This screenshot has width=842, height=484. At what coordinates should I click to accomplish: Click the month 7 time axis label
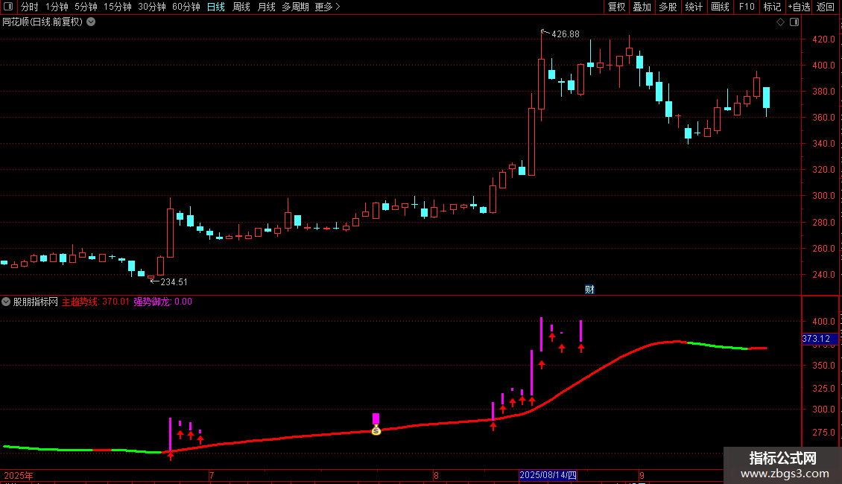pos(212,475)
